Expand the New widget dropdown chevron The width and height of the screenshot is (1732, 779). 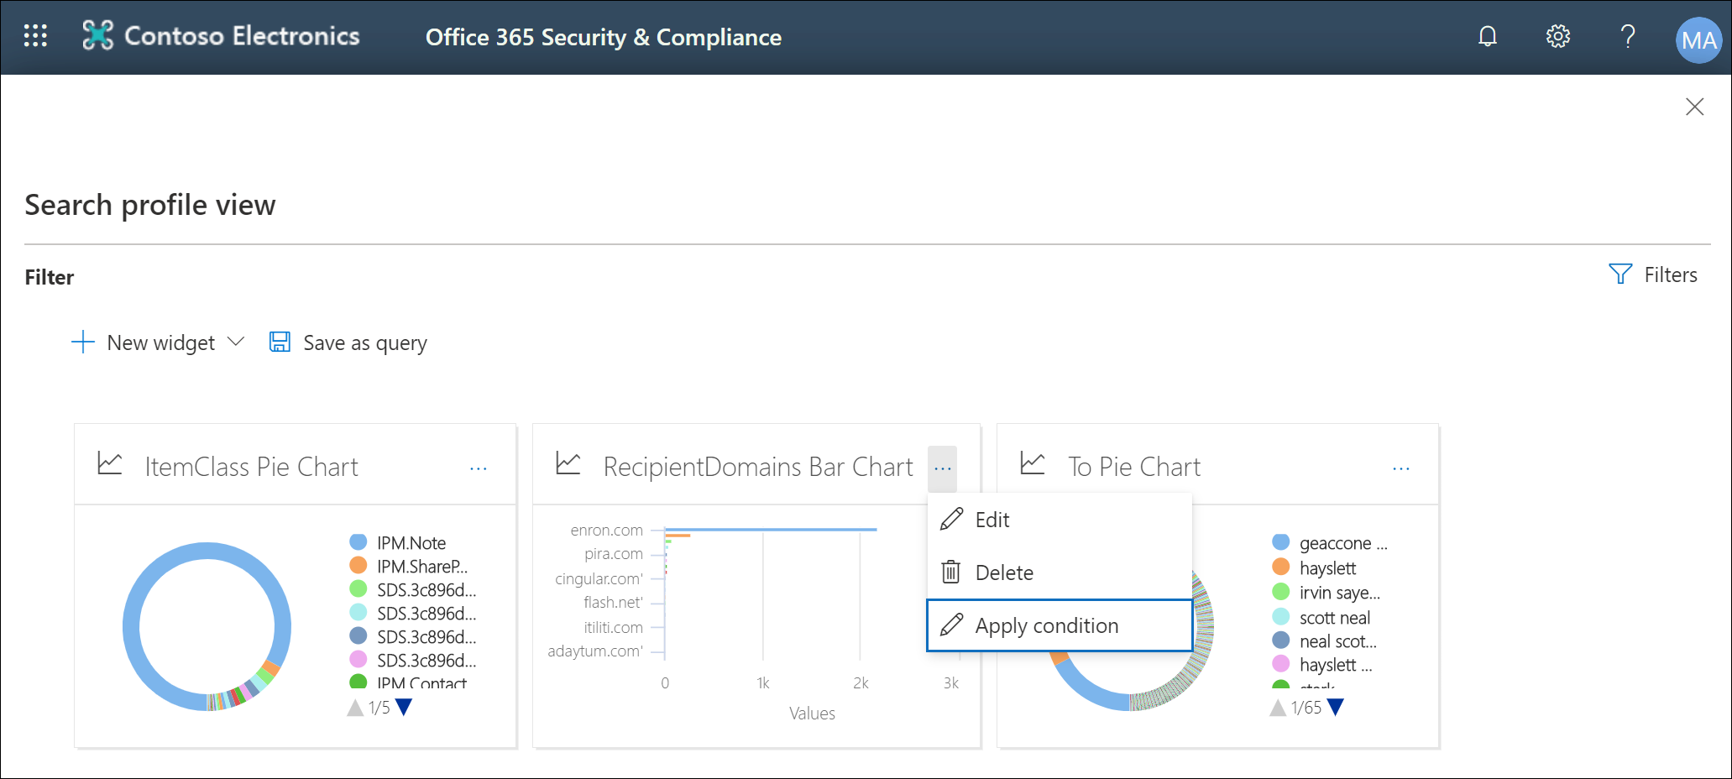point(236,342)
